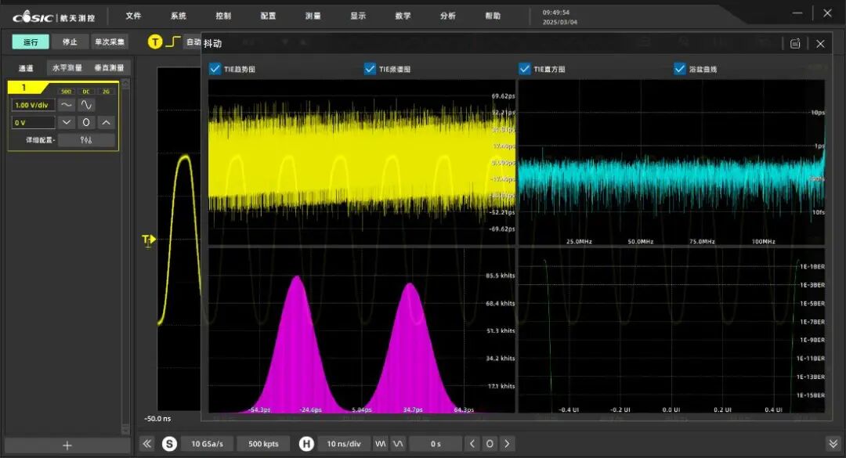The image size is (846, 458).
Task: Click the compress horizontal timebase waveform icon
Action: [381, 443]
